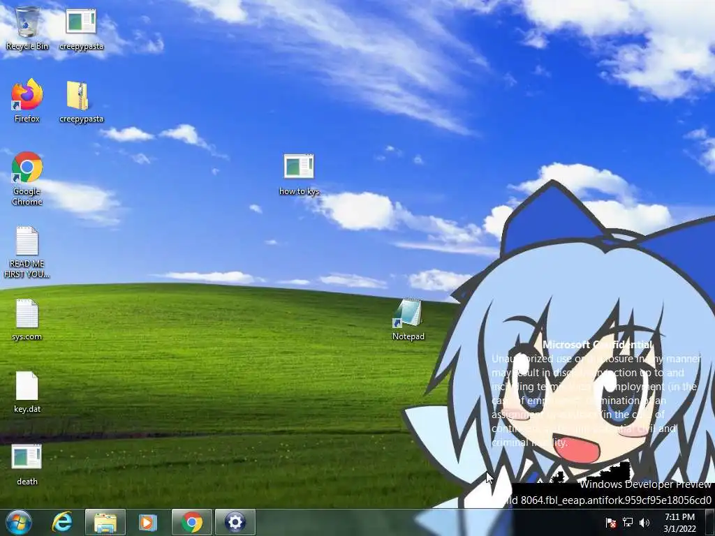
Task: Open Windows Explorer from the taskbar
Action: click(x=105, y=522)
